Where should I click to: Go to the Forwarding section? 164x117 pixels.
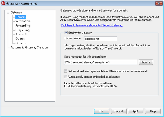pyautogui.click(x=23, y=26)
